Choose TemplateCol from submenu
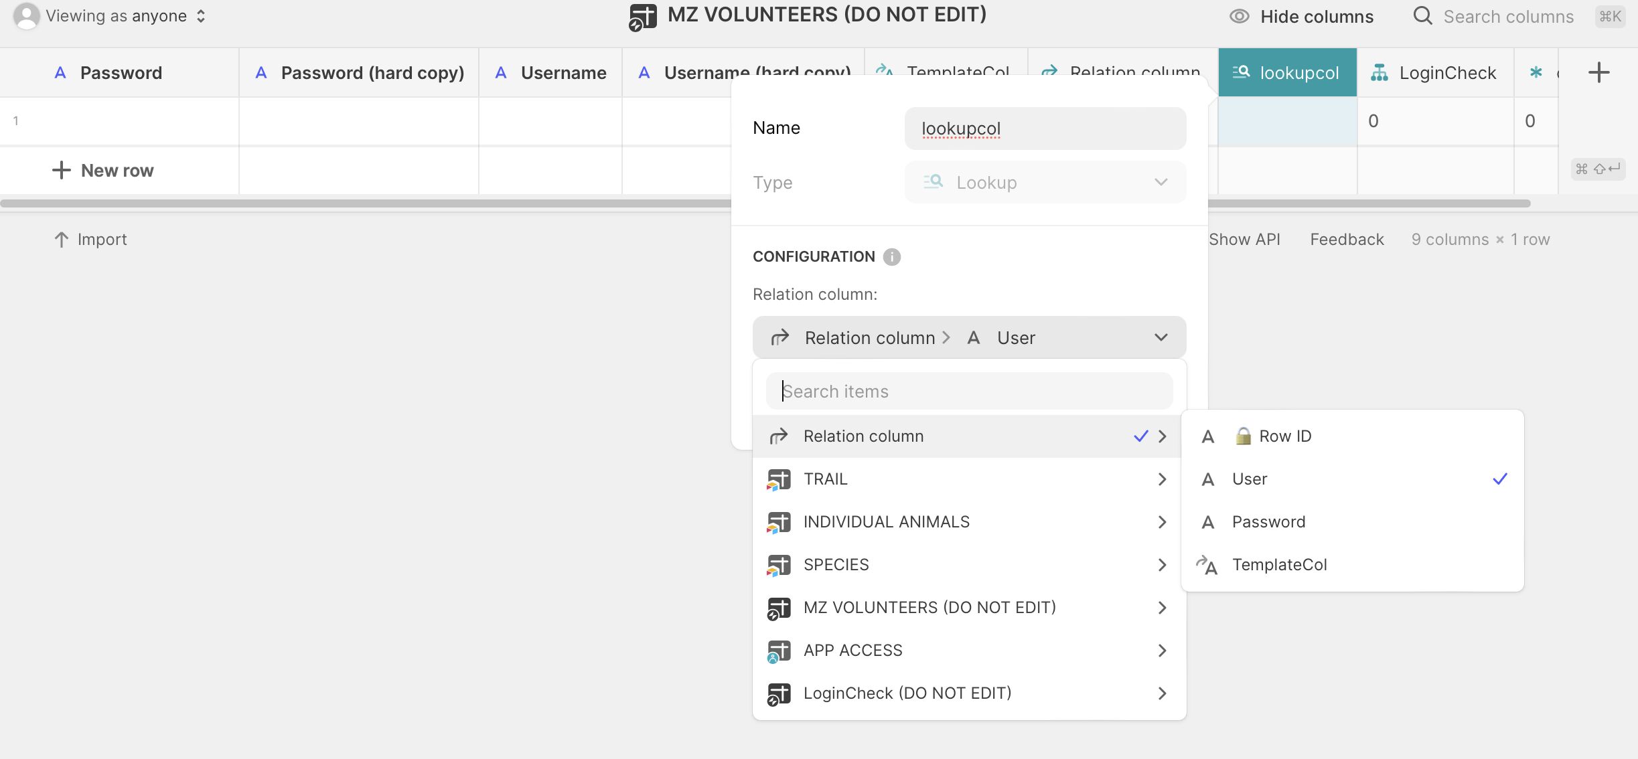 click(x=1279, y=565)
